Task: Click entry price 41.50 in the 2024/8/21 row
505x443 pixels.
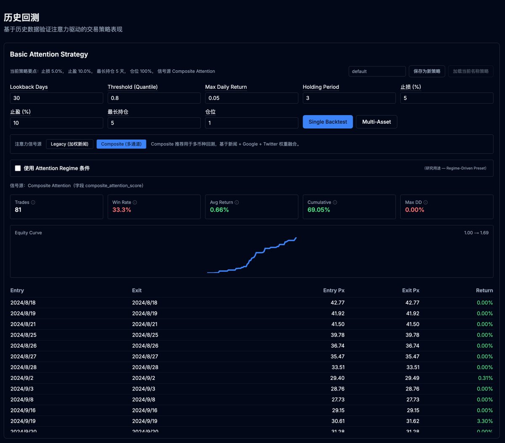Action: (x=338, y=324)
